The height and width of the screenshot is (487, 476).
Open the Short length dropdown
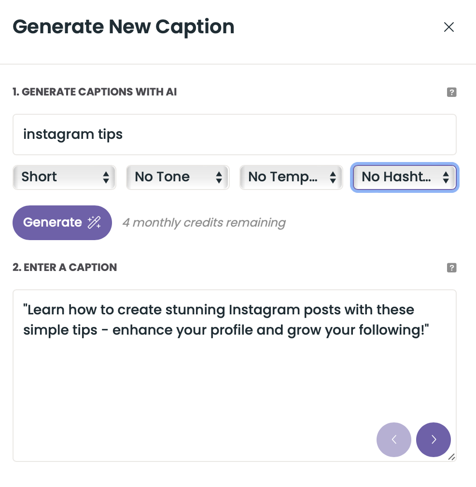58,177
